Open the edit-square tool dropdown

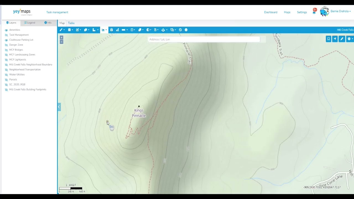click(79, 30)
